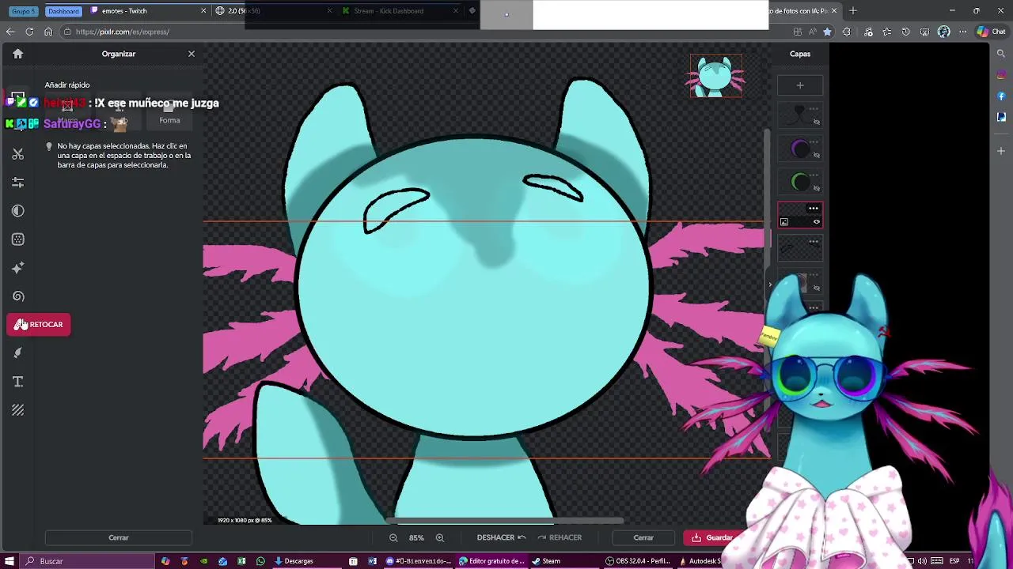Click the browser back arrow

coord(9,32)
